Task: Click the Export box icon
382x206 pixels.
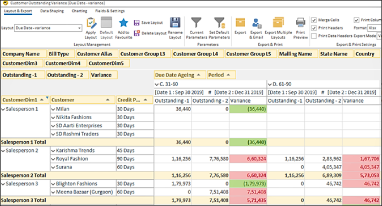Action: click(240, 23)
